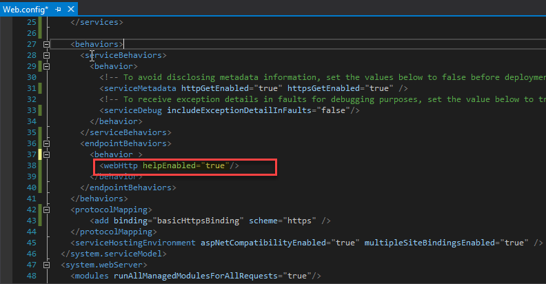The image size is (546, 284).
Task: Click the serviceMetadata tag on line 31
Action: 141,88
